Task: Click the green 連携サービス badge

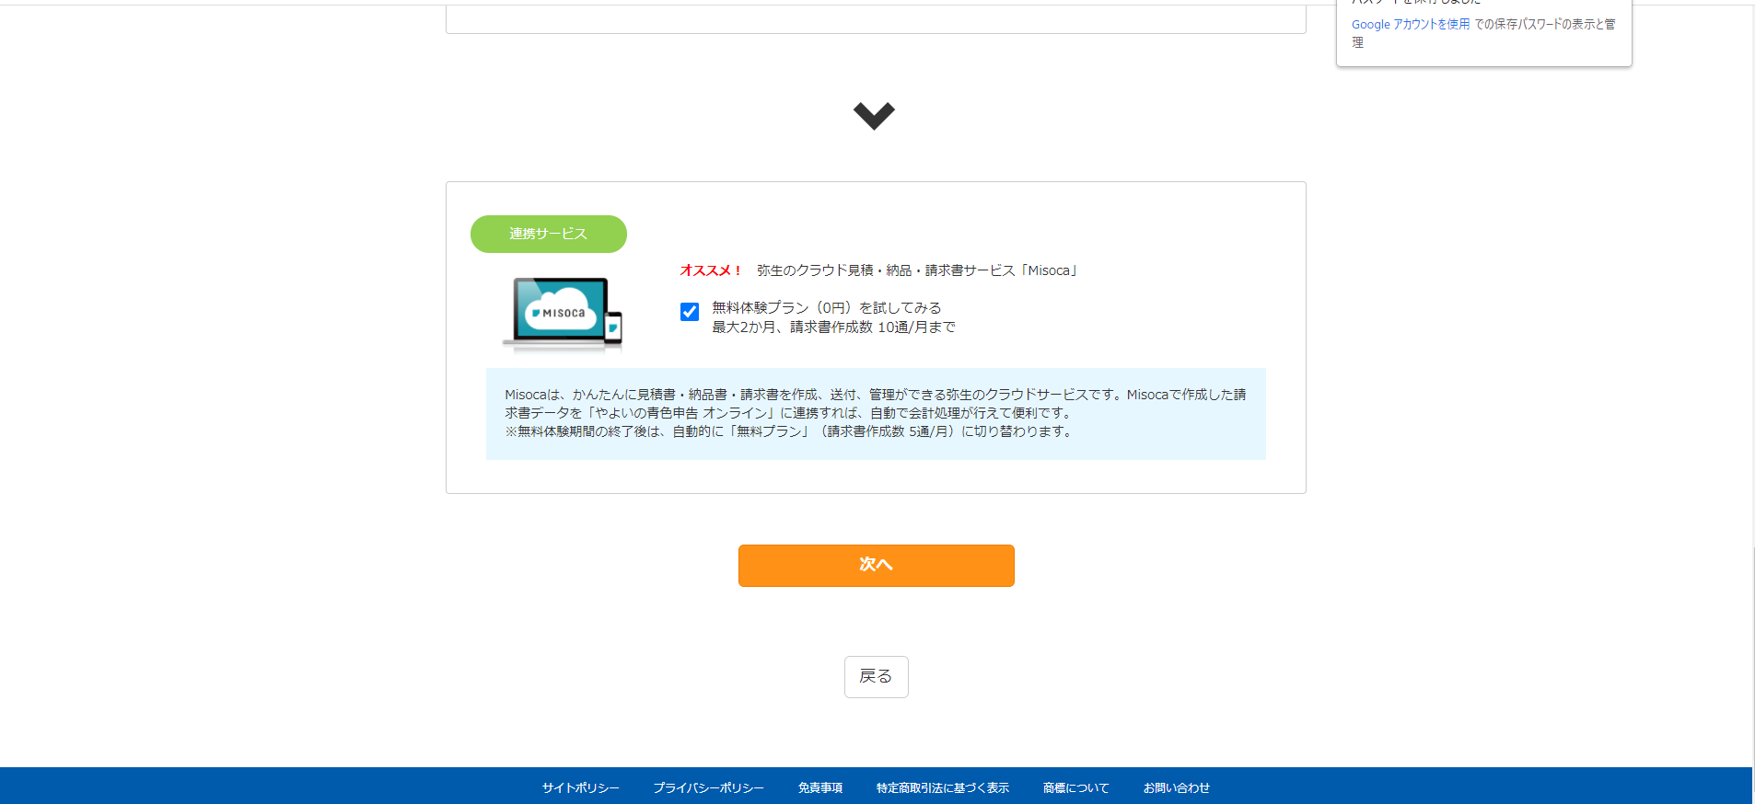Action: [549, 234]
